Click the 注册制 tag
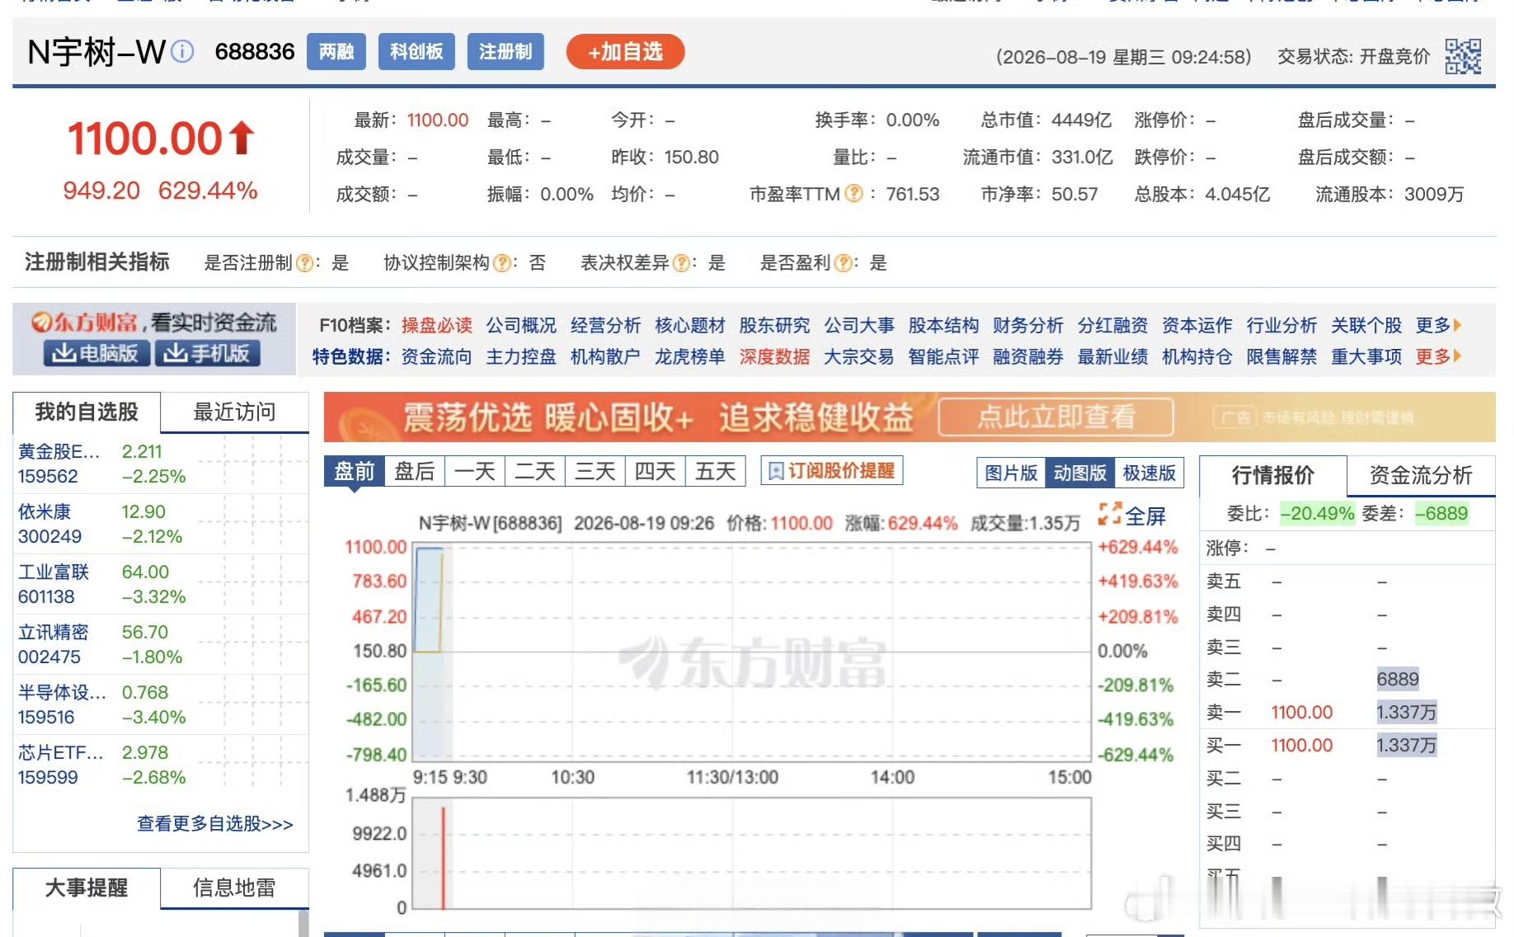The width and height of the screenshot is (1514, 937). coord(505,52)
